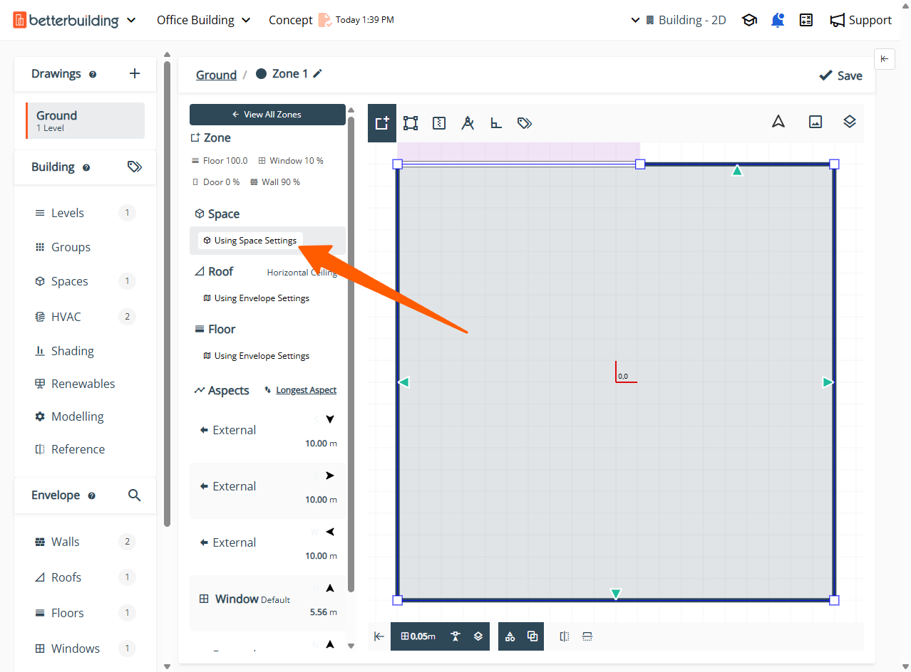Click the edit pencil beside Zone 1
The image size is (911, 672).
[x=318, y=74]
